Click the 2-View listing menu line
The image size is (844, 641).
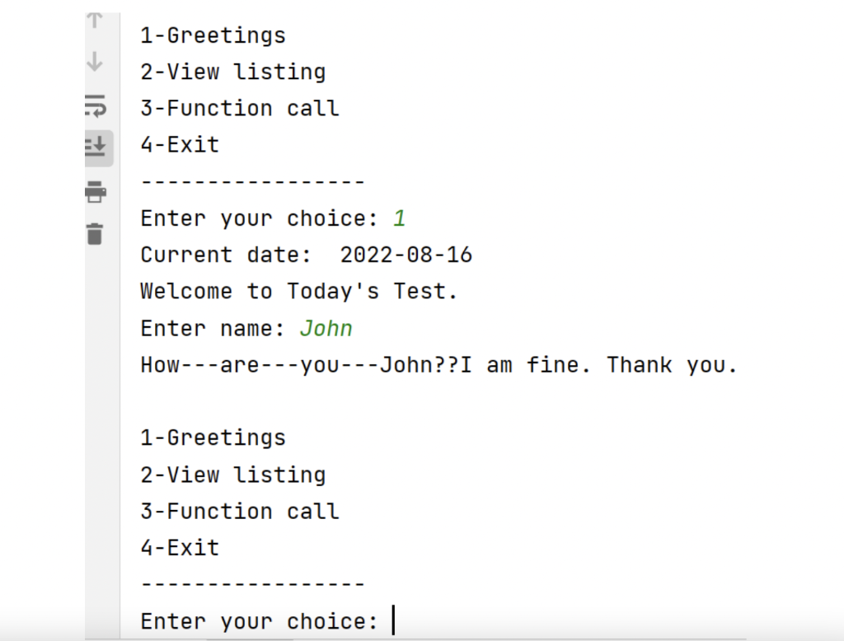click(232, 72)
